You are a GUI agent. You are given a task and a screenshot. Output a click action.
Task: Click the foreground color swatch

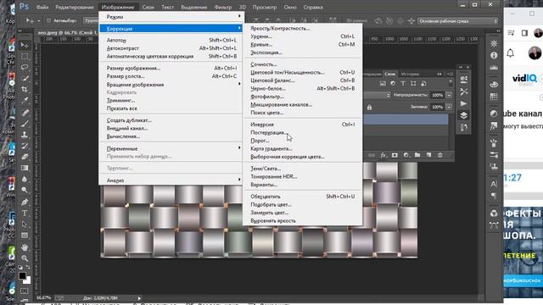(22, 275)
